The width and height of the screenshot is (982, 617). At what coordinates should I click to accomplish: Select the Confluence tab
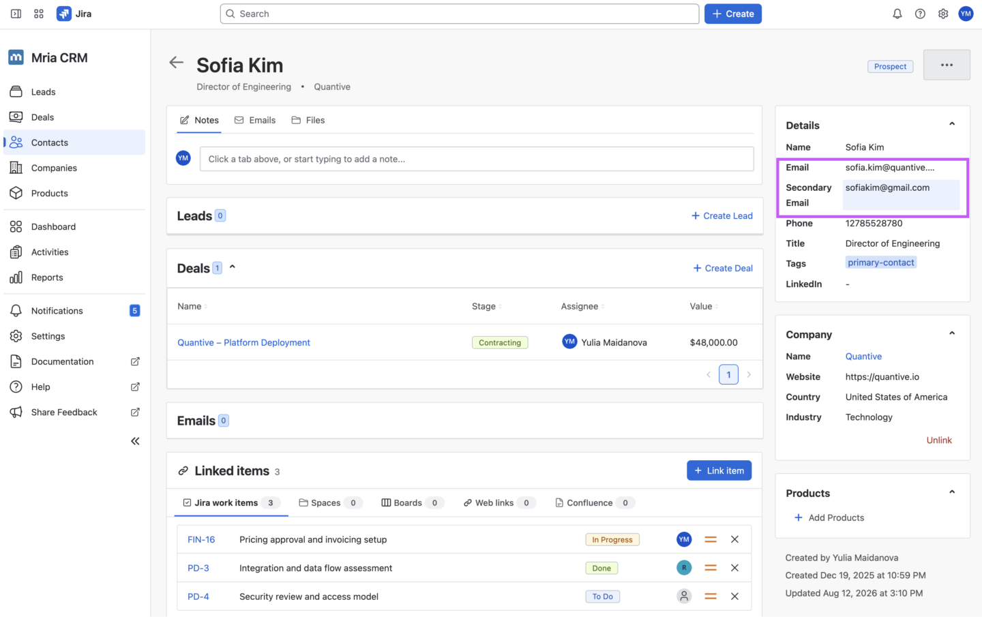(x=595, y=502)
